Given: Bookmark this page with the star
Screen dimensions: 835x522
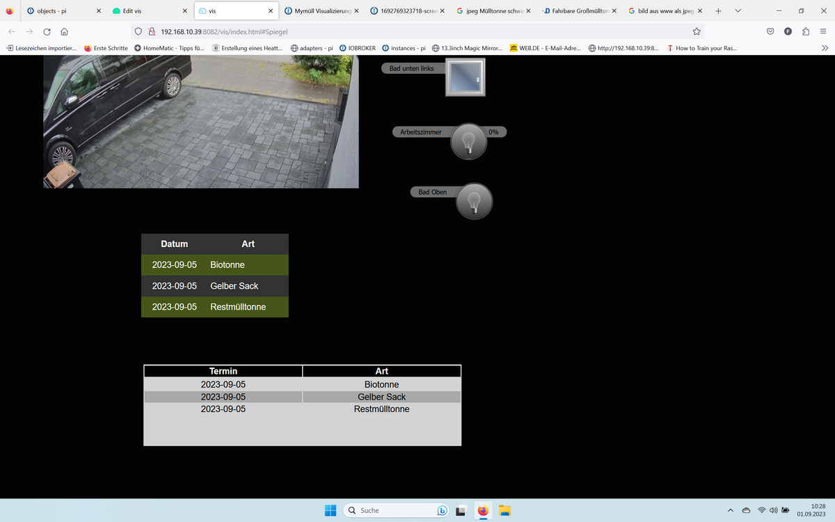Looking at the screenshot, I should (696, 31).
